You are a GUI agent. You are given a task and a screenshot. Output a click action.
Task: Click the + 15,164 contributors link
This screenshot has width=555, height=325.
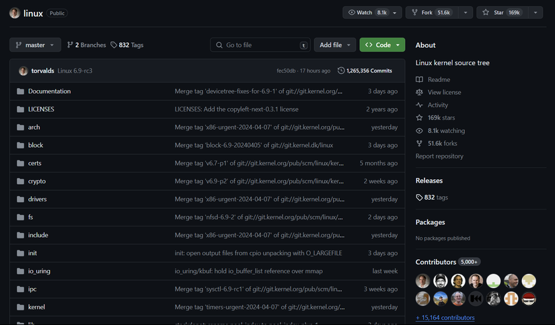tap(445, 318)
